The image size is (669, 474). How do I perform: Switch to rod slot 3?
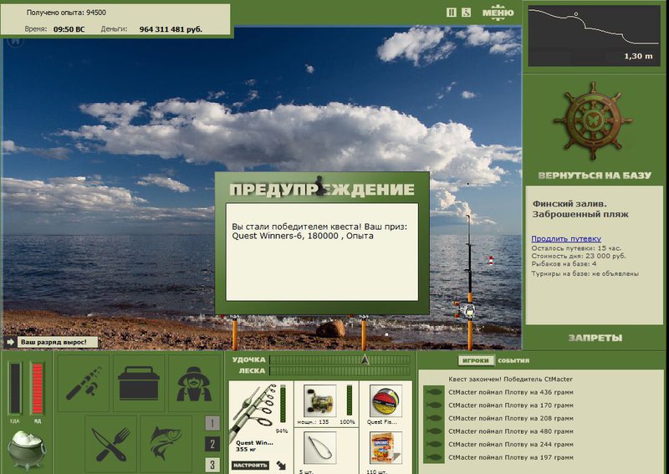pos(212,465)
